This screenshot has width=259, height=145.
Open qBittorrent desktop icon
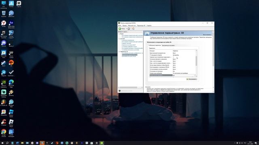point(11,14)
